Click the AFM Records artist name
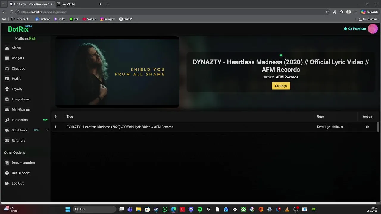This screenshot has width=381, height=214. pyautogui.click(x=287, y=77)
